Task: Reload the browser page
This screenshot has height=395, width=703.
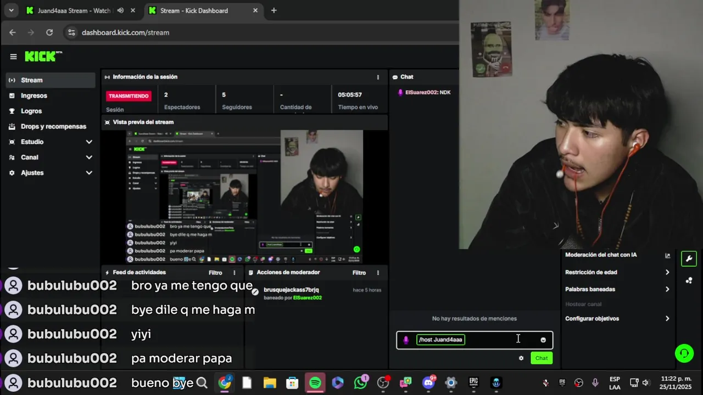Action: pyautogui.click(x=49, y=32)
